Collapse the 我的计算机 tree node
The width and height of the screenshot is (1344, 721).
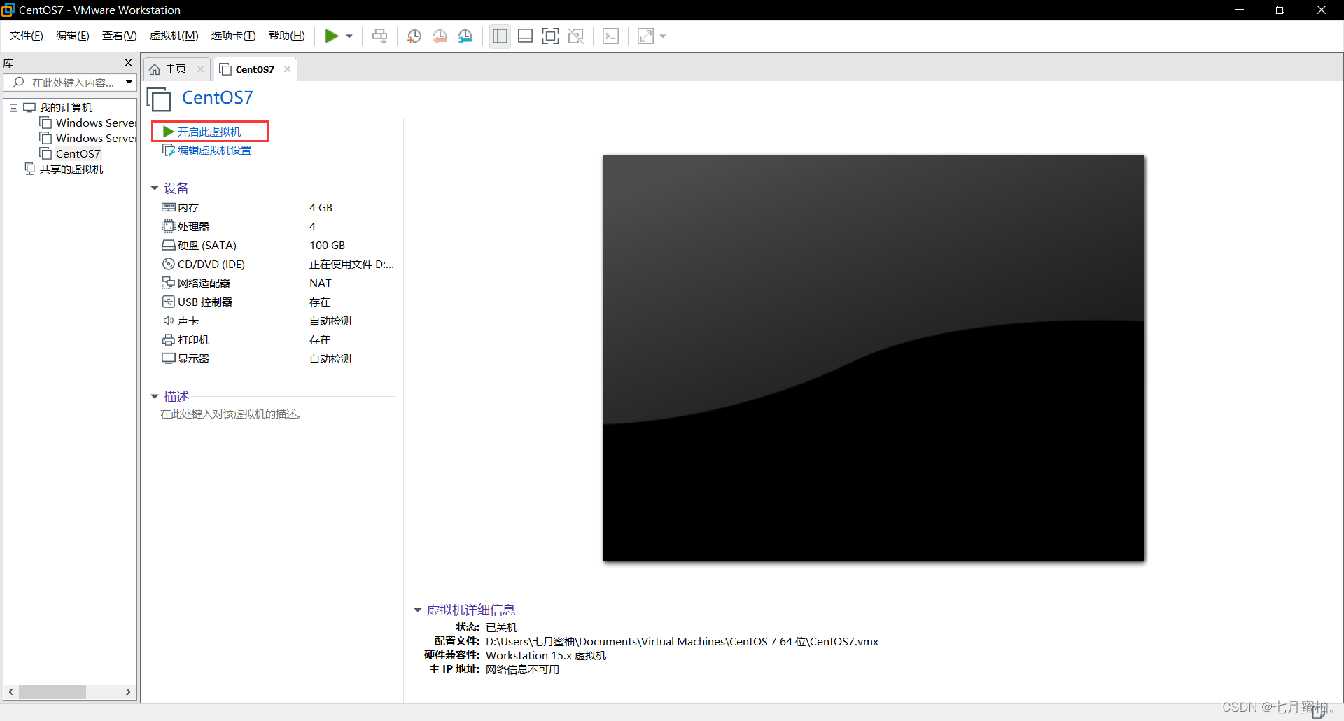pyautogui.click(x=13, y=108)
